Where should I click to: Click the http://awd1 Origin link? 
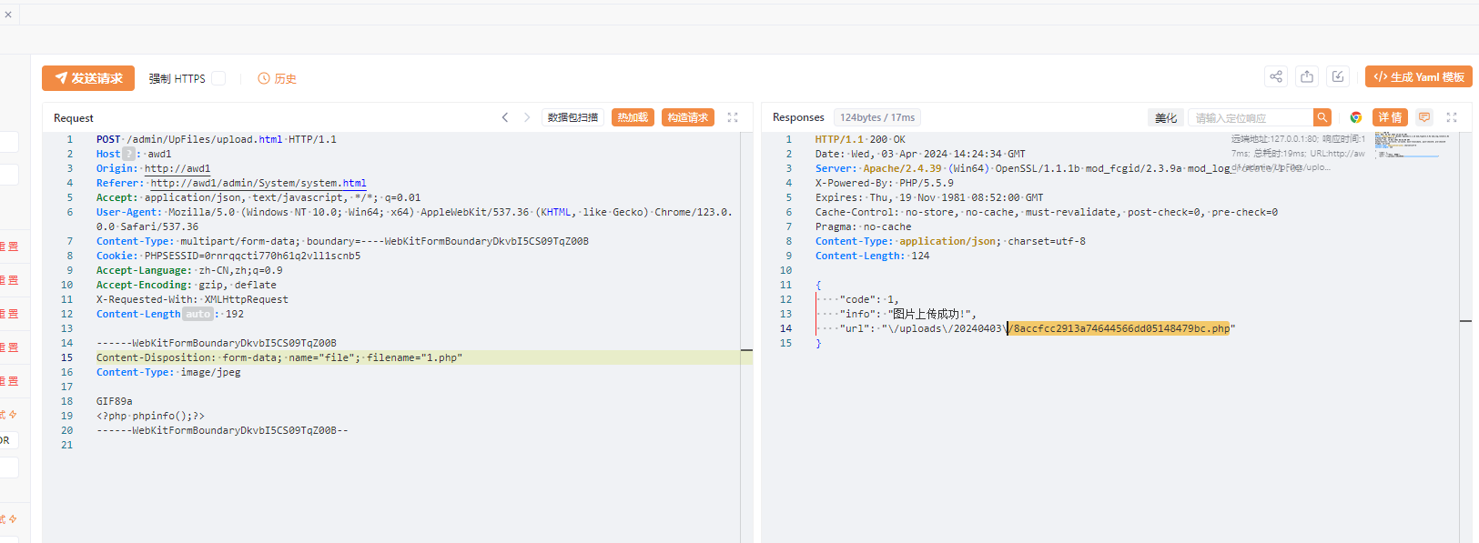point(177,168)
